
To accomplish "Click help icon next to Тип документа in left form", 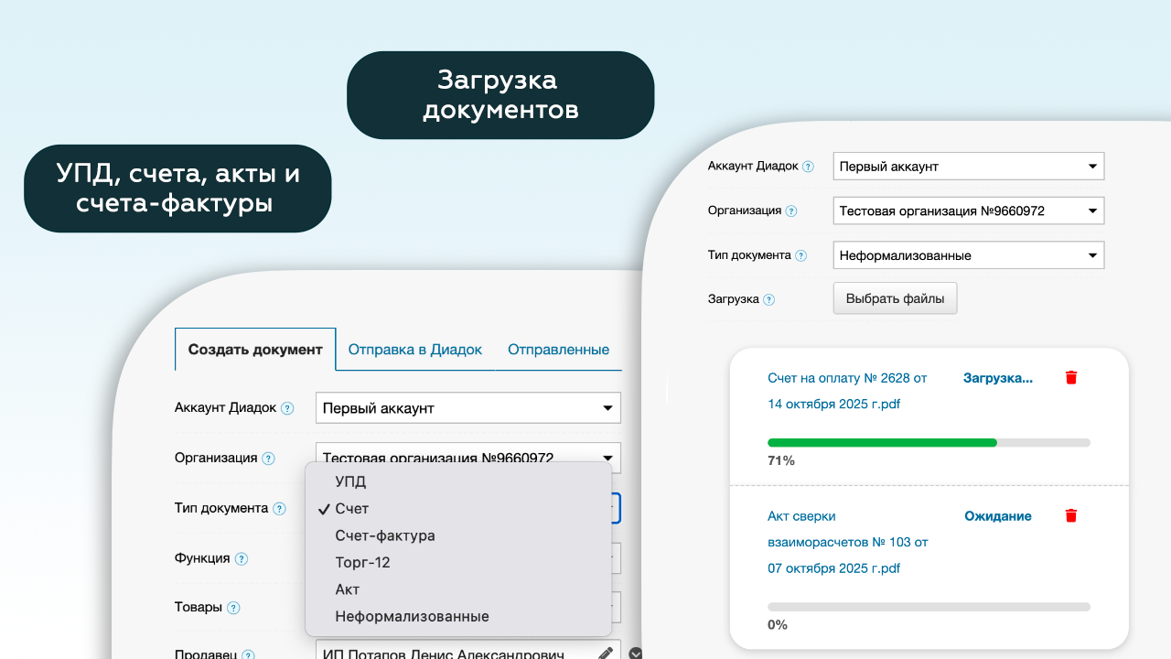I will [x=280, y=509].
